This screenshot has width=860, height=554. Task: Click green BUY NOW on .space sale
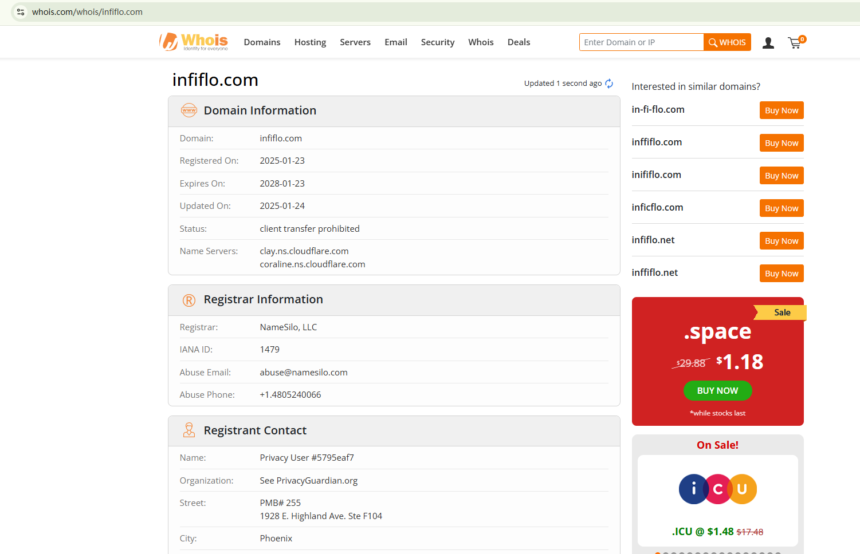click(717, 391)
